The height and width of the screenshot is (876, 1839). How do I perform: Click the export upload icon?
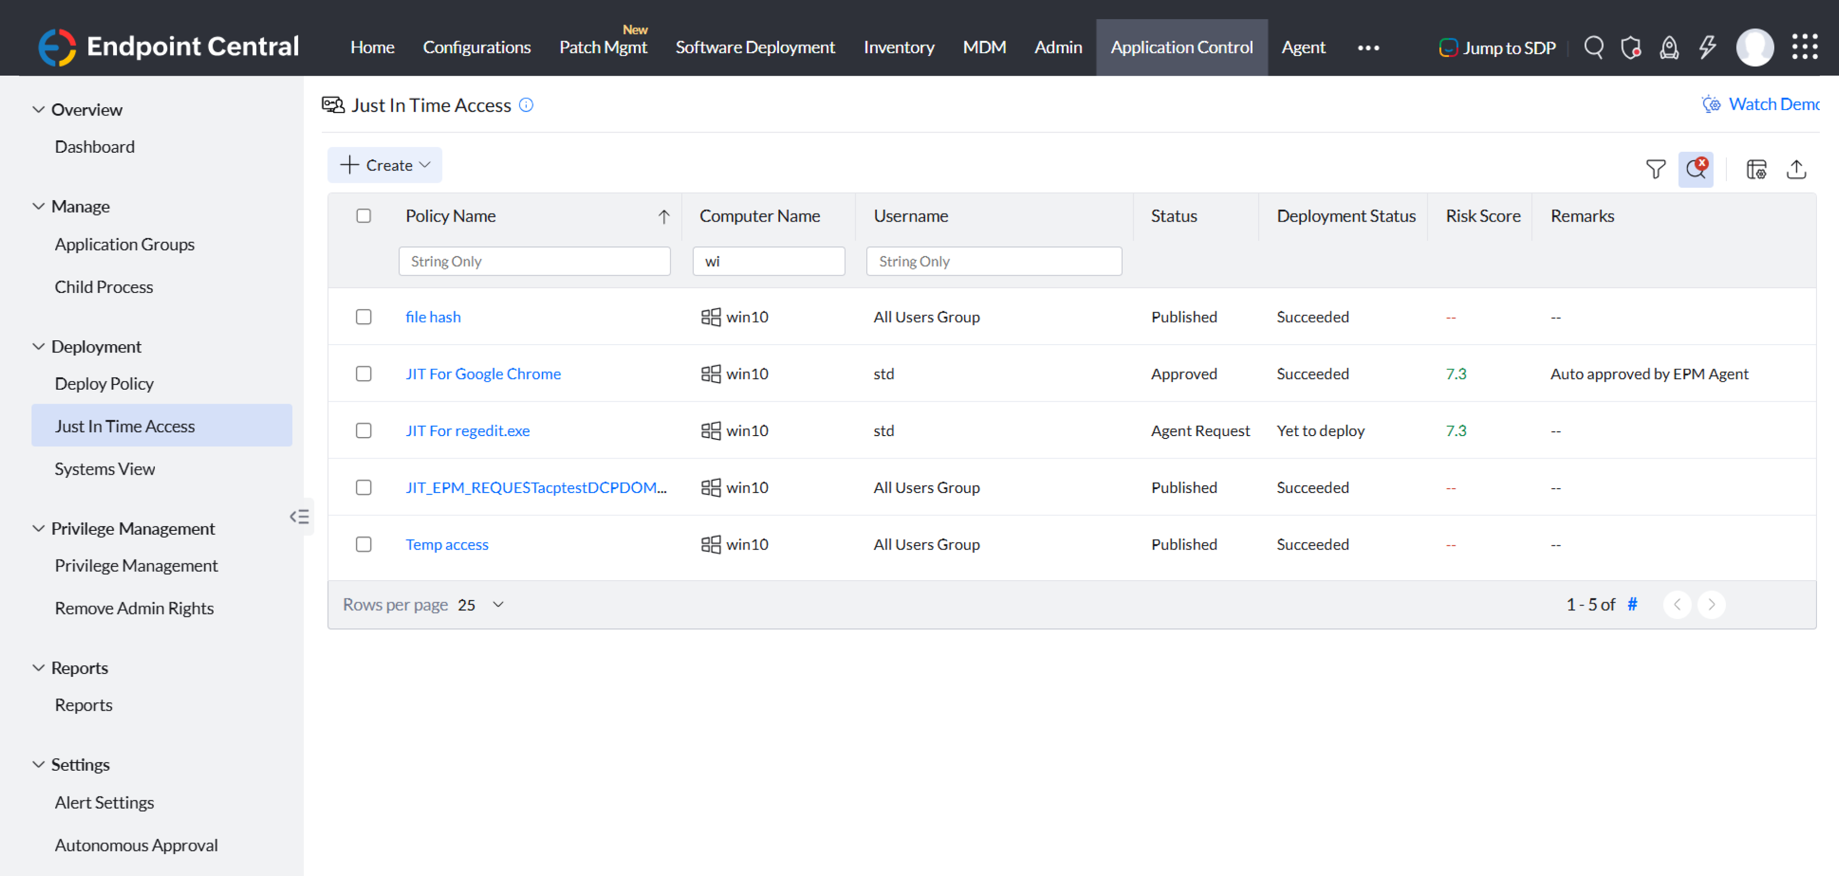(x=1796, y=169)
